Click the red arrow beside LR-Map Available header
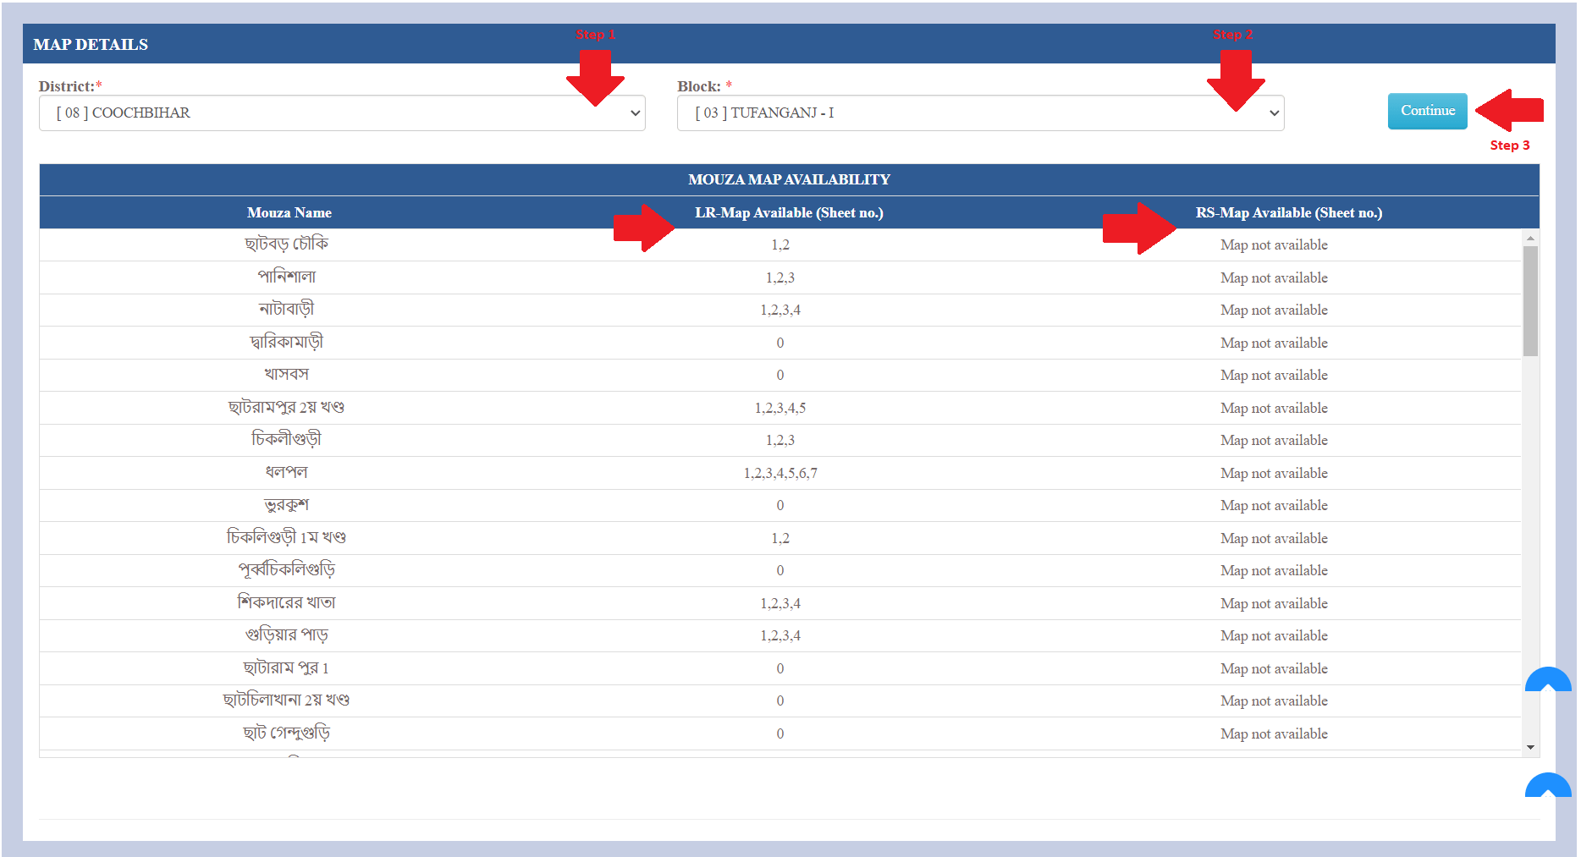Screen dimensions: 1581x857 click(x=643, y=228)
